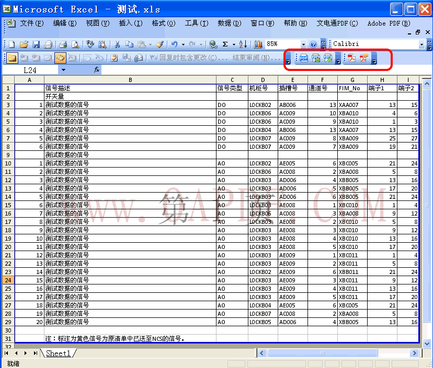Select cell with 信号类型 header
The width and height of the screenshot is (433, 368).
click(232, 88)
